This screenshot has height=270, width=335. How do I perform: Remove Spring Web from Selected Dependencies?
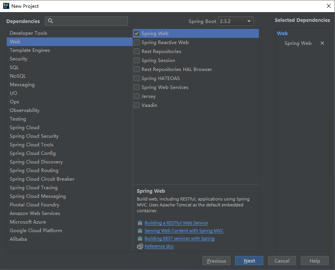322,43
